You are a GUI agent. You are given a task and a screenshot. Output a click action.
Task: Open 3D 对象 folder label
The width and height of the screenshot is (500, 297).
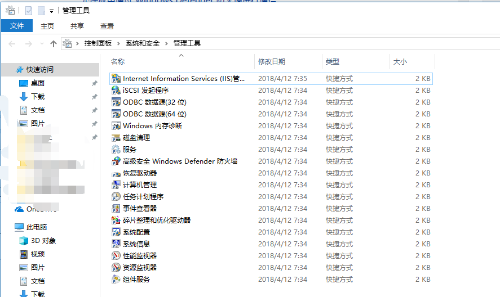[43, 241]
